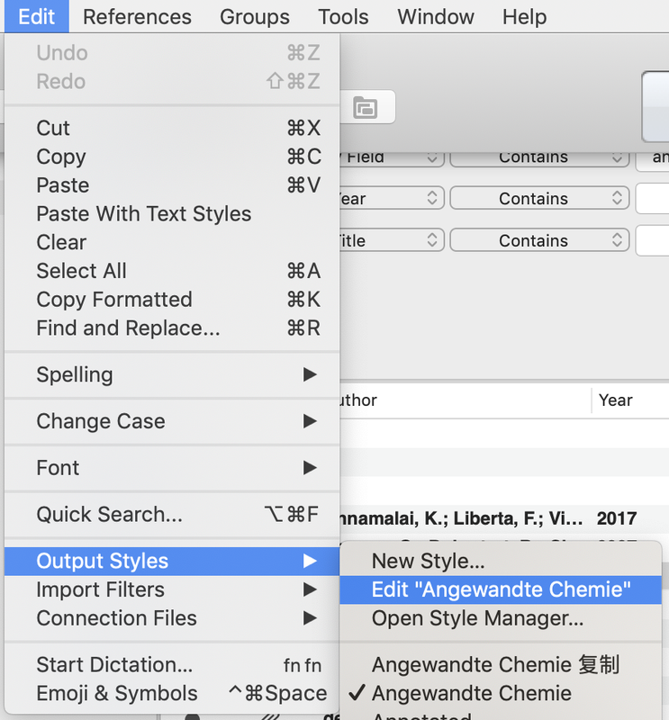Open the References menu
The height and width of the screenshot is (720, 669).
pyautogui.click(x=137, y=17)
